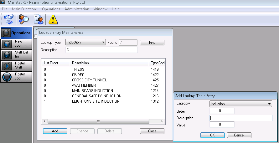Open the Main Functions menu
The image size is (279, 143).
click(25, 9)
